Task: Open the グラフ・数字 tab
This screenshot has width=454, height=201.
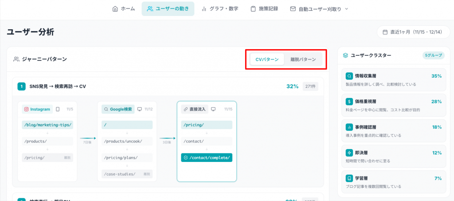Action: 220,9
